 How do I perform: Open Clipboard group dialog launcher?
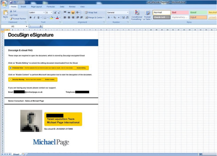pos(26,22)
